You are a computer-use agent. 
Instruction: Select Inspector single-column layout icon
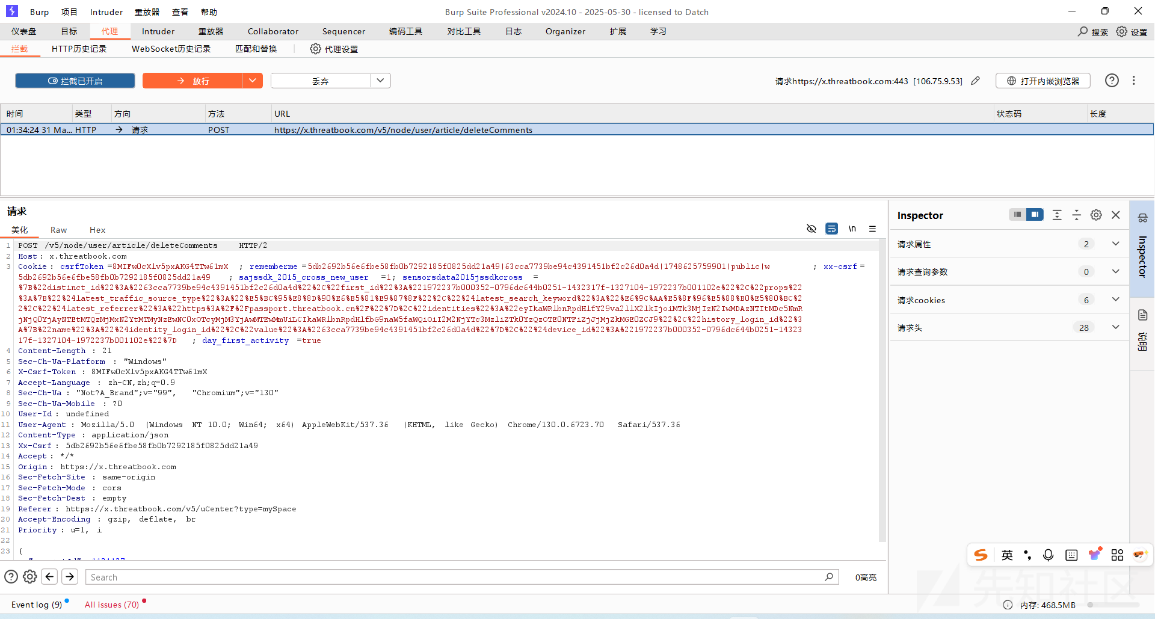(x=1017, y=215)
